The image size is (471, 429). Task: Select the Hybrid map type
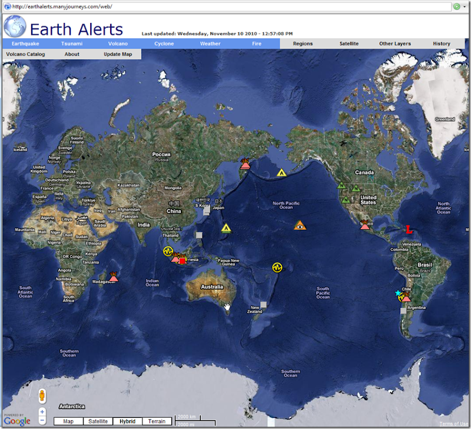128,421
